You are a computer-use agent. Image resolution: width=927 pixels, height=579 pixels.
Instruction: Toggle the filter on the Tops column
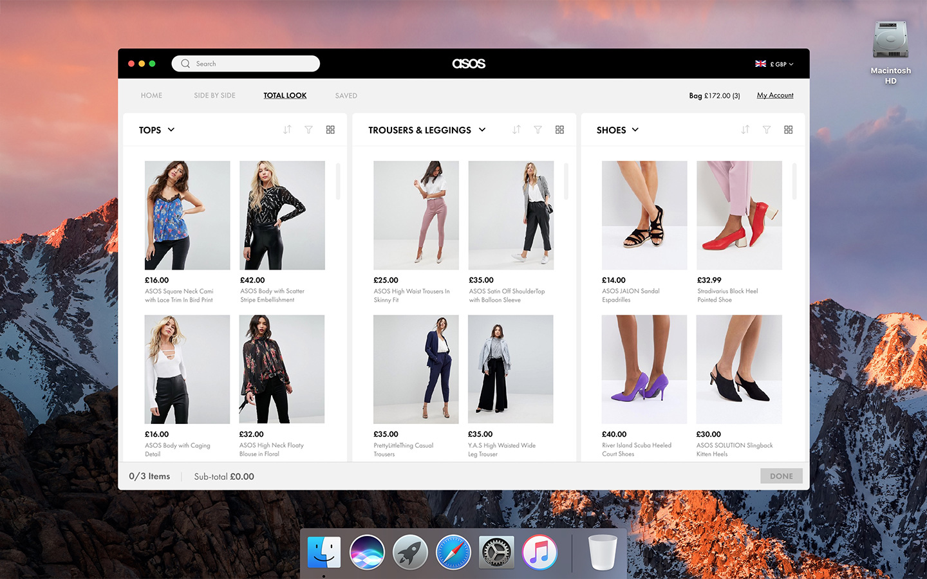tap(308, 129)
